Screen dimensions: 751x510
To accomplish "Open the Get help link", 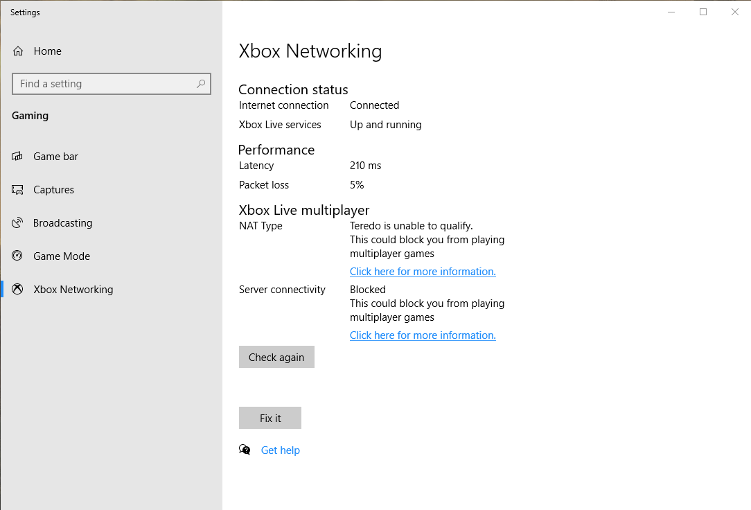I will [x=280, y=450].
